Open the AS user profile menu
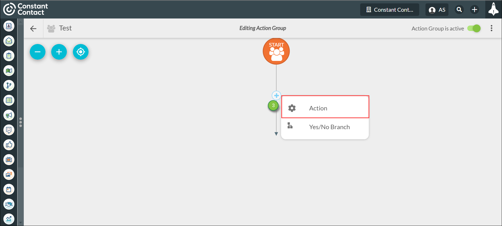The height and width of the screenshot is (226, 502). coord(437,10)
